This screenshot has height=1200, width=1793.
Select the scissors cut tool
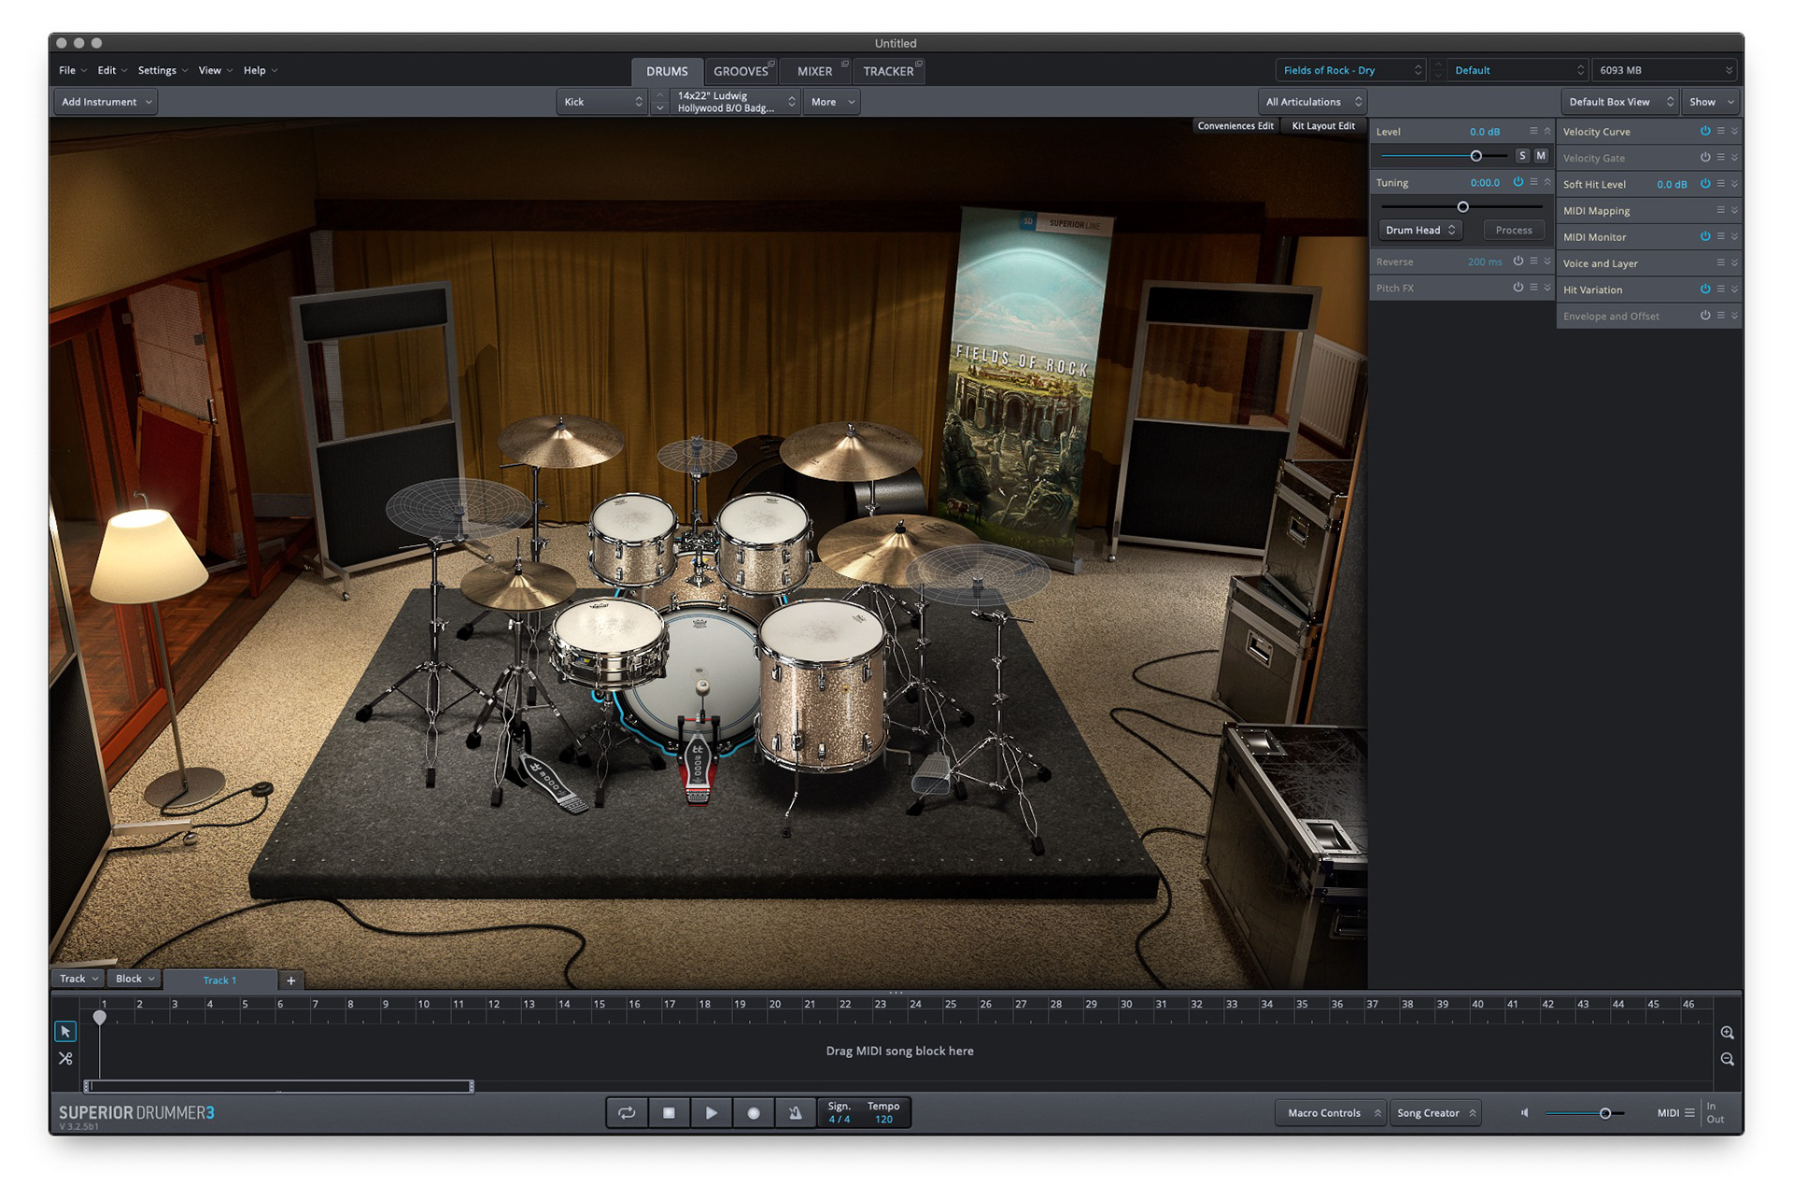pos(65,1058)
